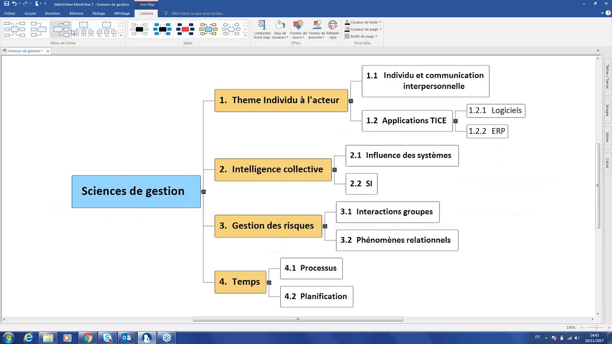Select node 3.2 Phénomènes relationnels

pos(397,240)
